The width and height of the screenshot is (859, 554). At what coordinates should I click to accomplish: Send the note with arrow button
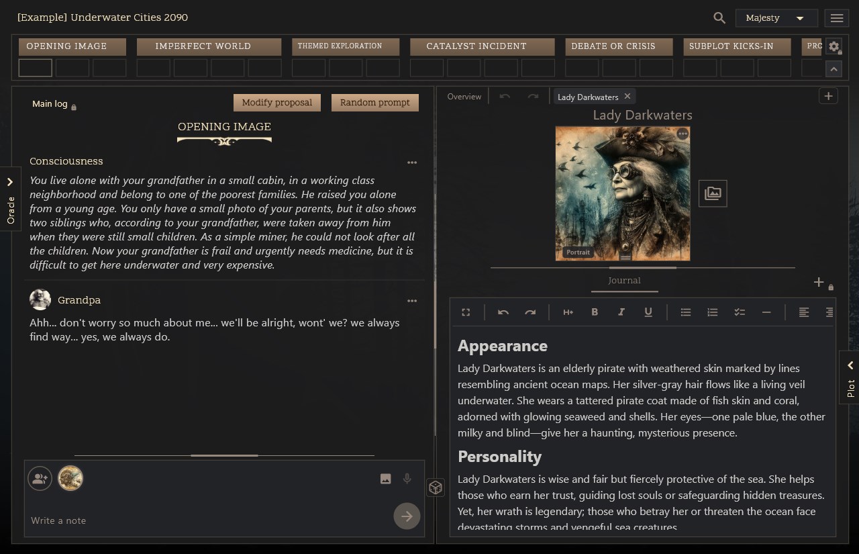tap(407, 516)
